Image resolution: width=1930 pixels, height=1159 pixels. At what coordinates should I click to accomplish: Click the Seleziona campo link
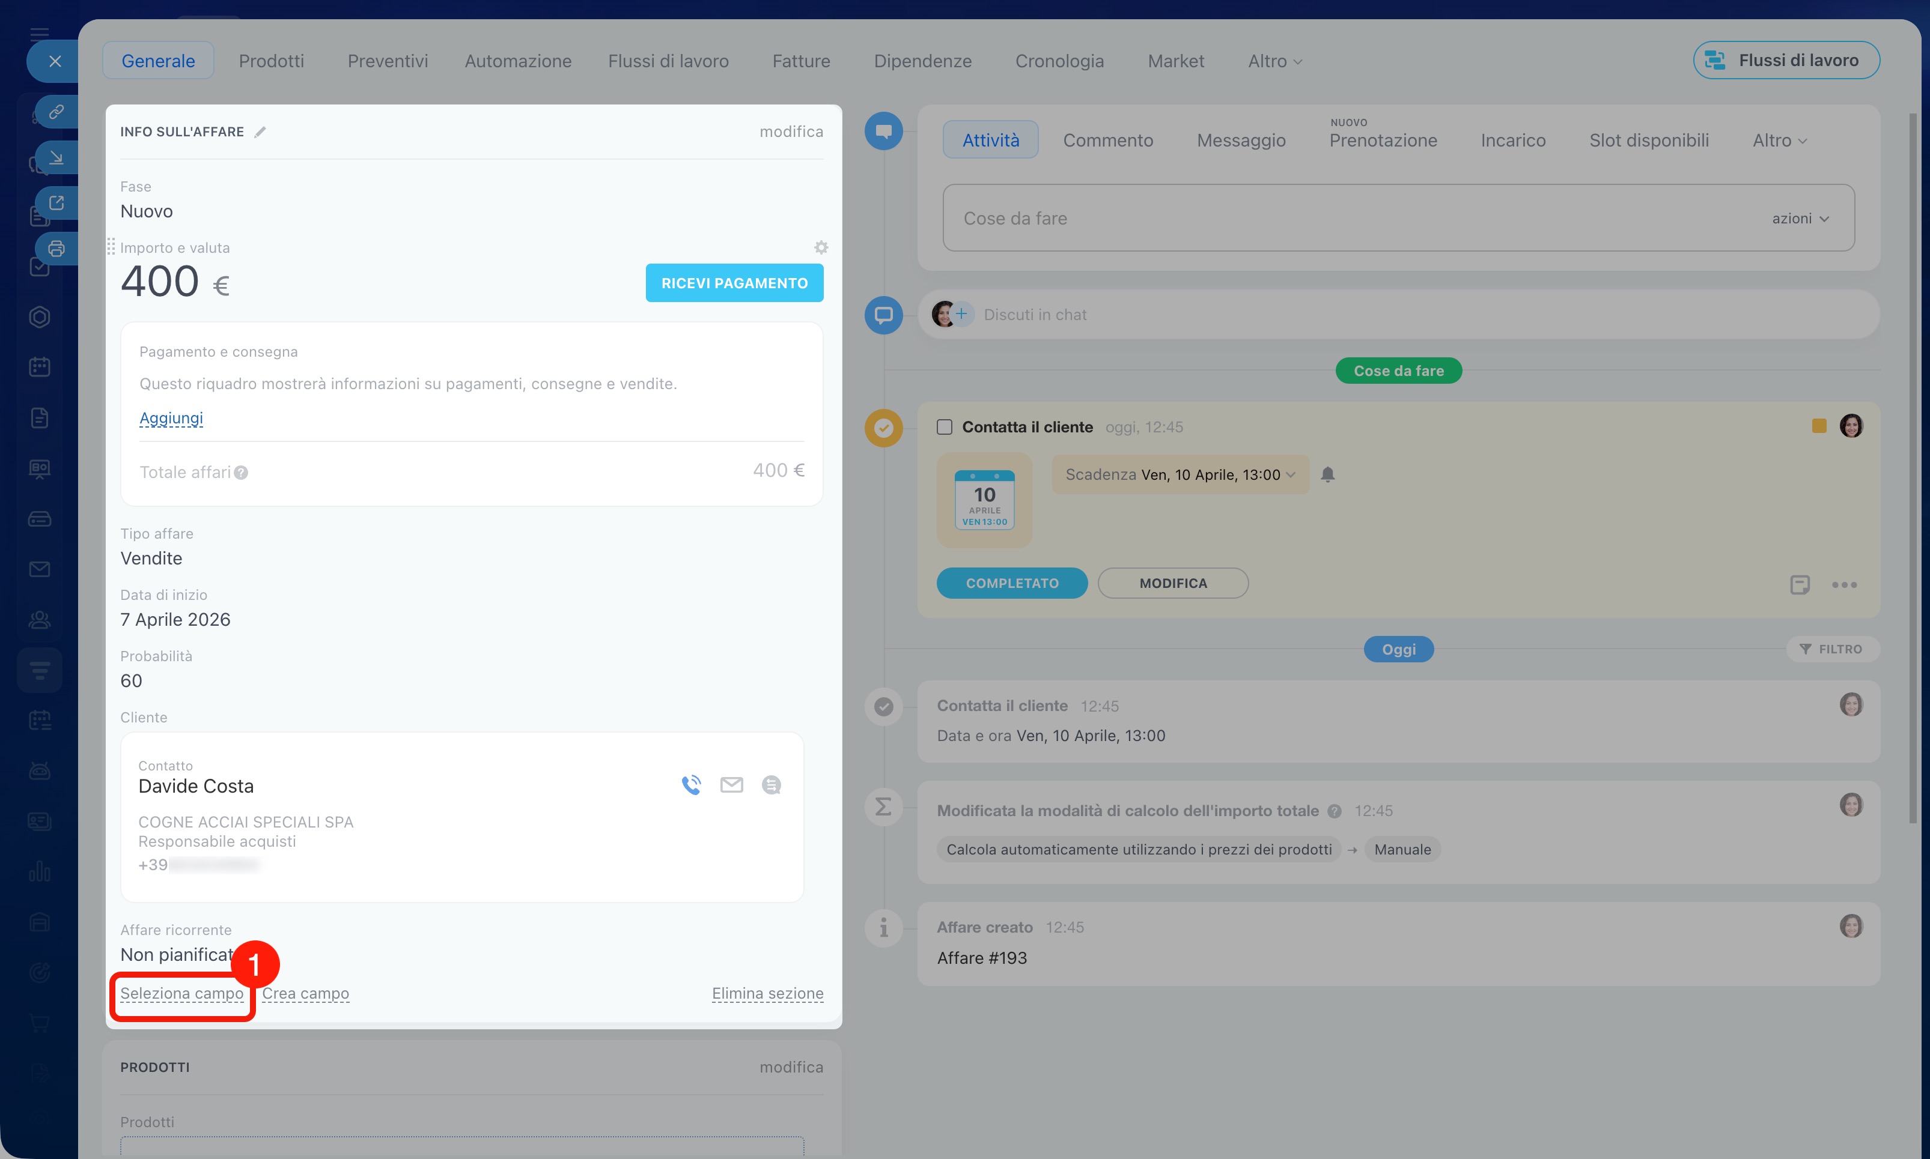coord(182,993)
